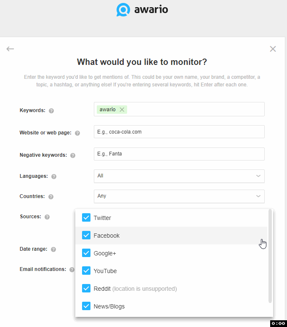Click help icon next to Date range
Viewport: 287px width, 327px height.
pos(53,249)
